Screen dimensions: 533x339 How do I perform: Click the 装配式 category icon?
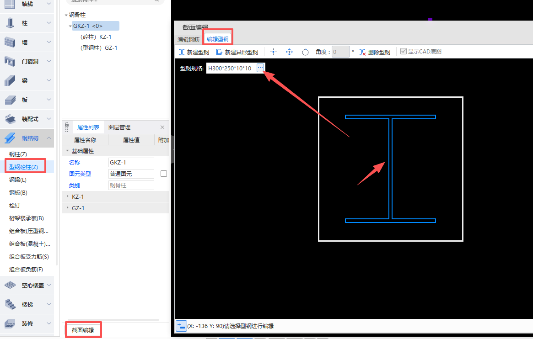click(x=10, y=119)
